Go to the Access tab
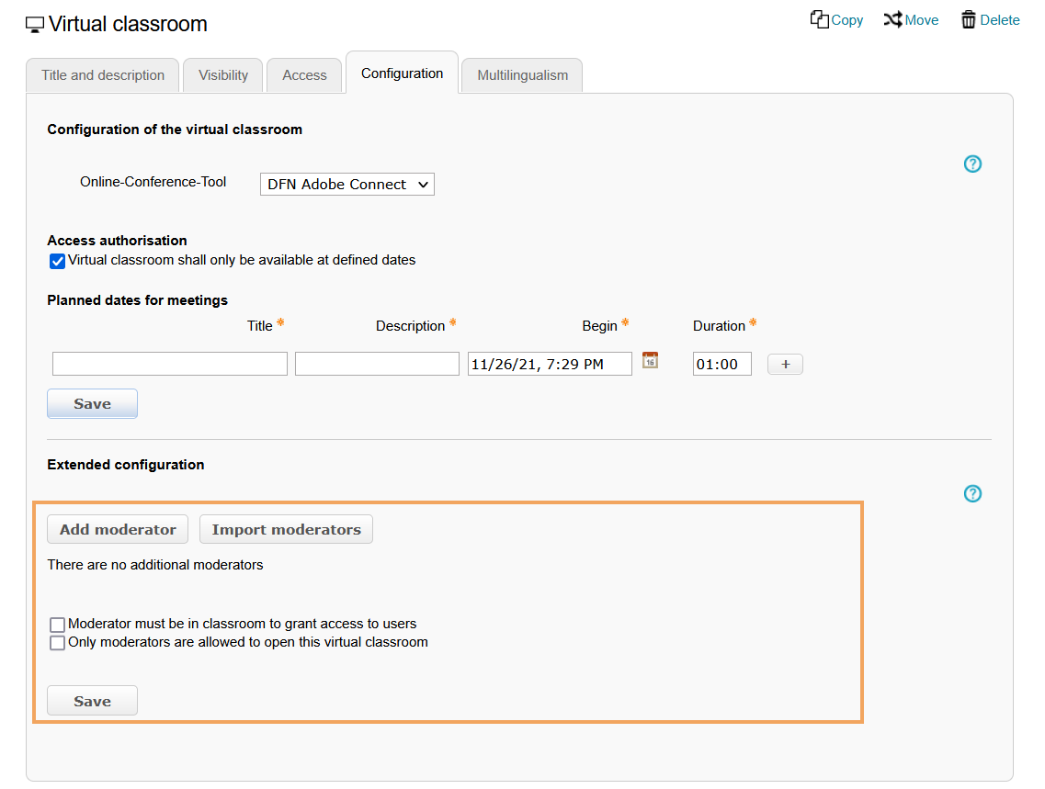Viewport: 1045px width, 789px height. tap(304, 75)
